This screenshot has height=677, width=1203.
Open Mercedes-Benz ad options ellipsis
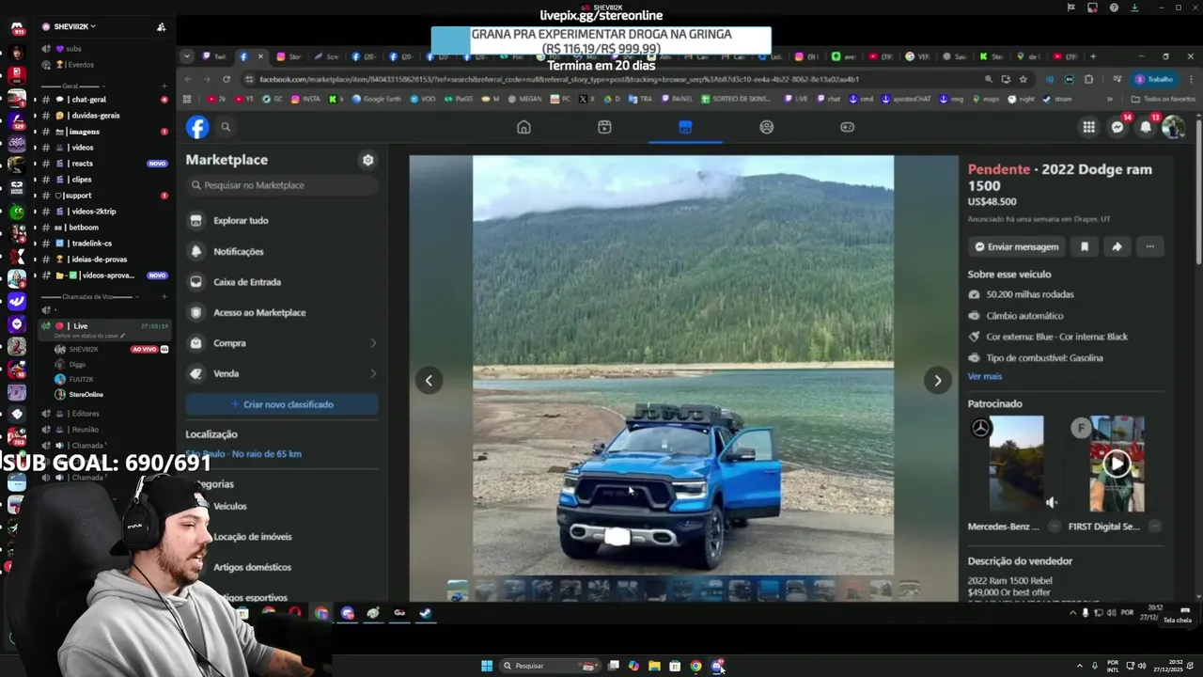[x=1055, y=527]
